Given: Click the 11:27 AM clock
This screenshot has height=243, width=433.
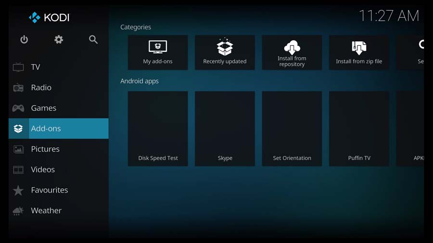Looking at the screenshot, I should click(x=389, y=16).
